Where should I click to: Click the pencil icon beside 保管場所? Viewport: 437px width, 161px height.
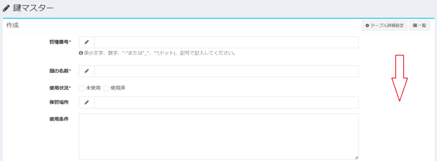pos(87,102)
